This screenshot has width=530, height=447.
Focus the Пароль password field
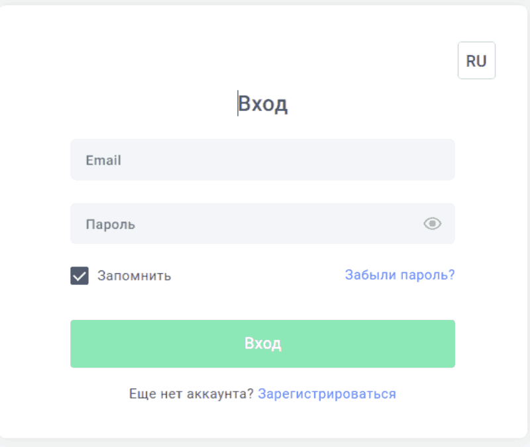pos(245,224)
